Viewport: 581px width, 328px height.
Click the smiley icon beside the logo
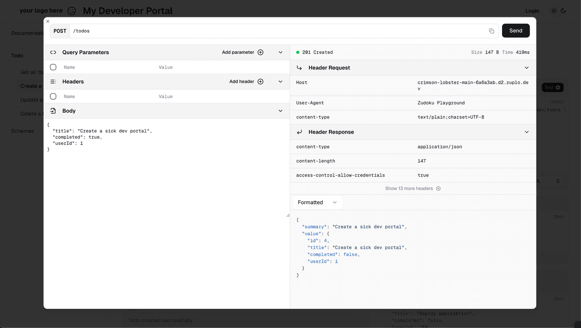tap(72, 10)
